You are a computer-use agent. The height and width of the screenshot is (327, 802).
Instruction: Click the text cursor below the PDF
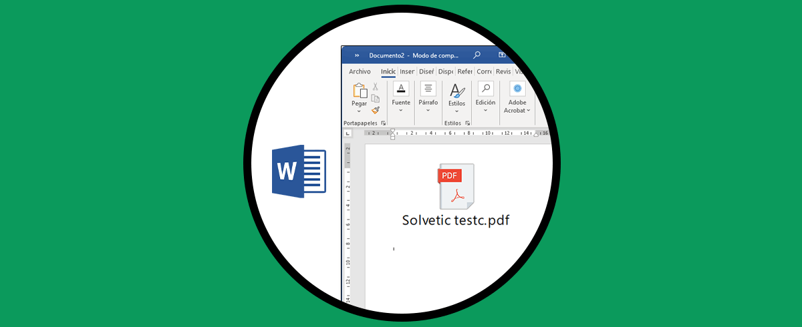coord(394,249)
